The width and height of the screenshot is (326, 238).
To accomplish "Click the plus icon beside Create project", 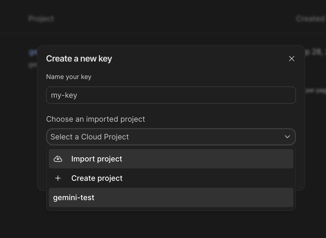I will pyautogui.click(x=58, y=178).
